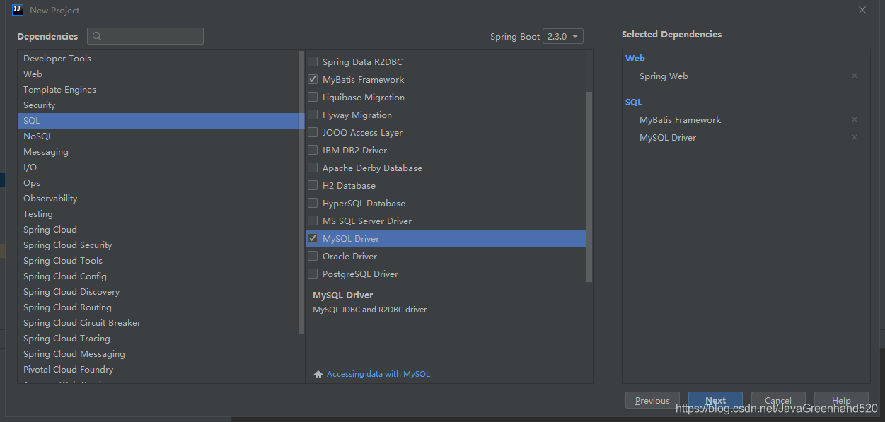Tick the Apache Derby Database checkbox
885x422 pixels.
(x=313, y=168)
